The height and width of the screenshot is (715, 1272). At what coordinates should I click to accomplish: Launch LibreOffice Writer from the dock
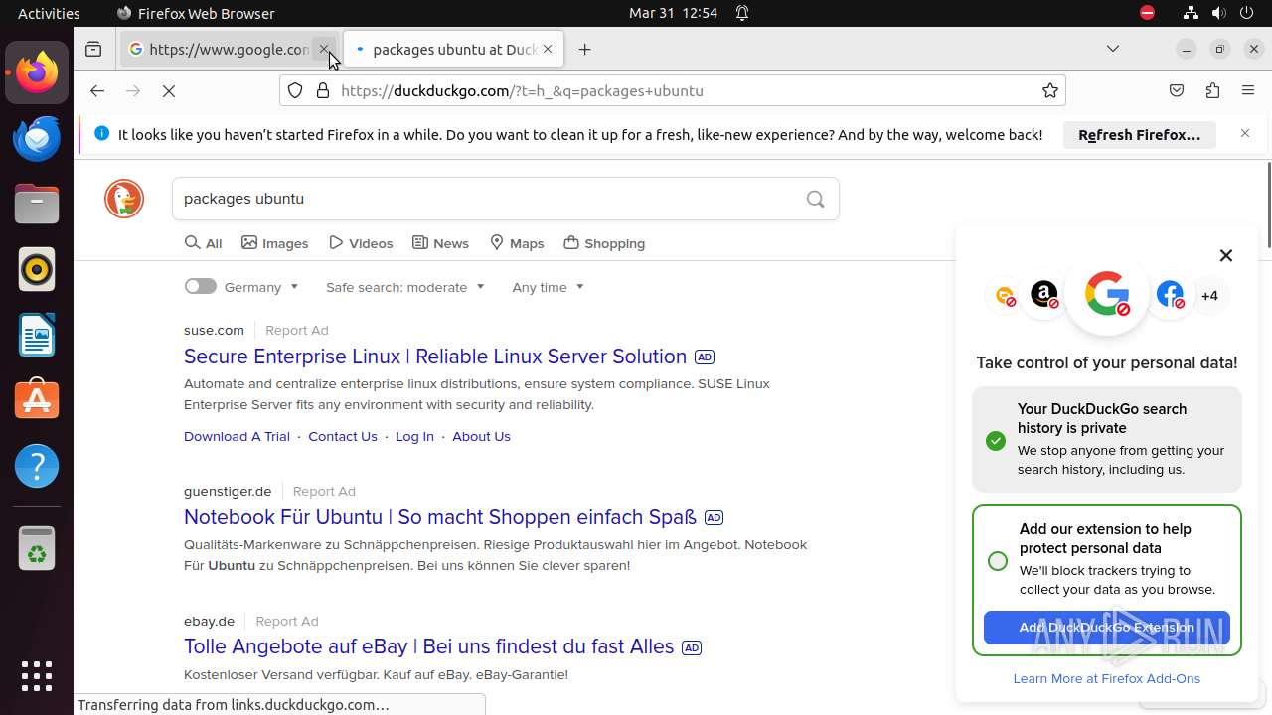37,335
